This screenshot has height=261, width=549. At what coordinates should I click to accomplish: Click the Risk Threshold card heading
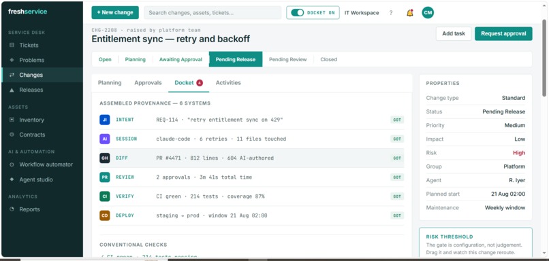(x=450, y=237)
